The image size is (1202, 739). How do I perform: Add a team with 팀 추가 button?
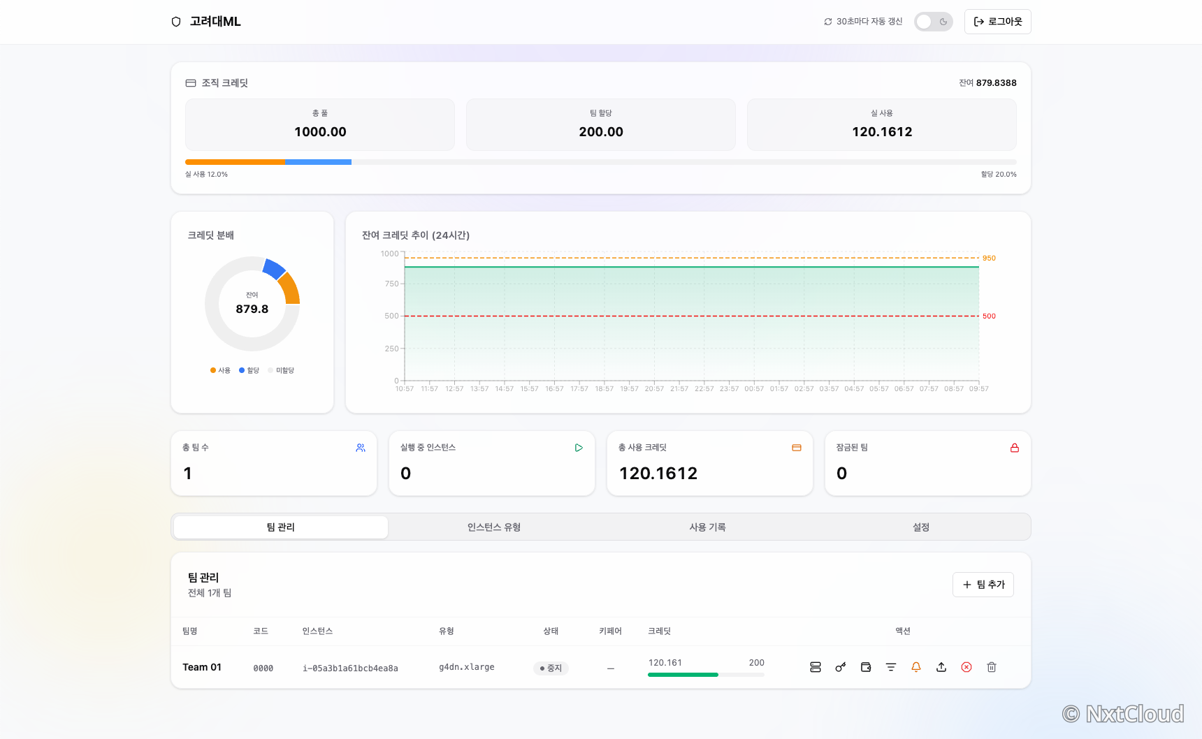pos(983,585)
